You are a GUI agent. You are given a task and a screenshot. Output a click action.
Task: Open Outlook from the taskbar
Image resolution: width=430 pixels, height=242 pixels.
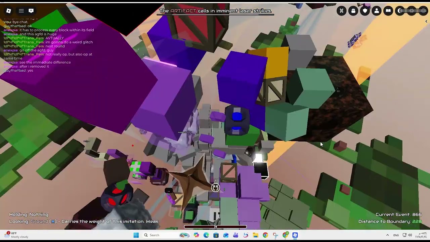[226, 235]
